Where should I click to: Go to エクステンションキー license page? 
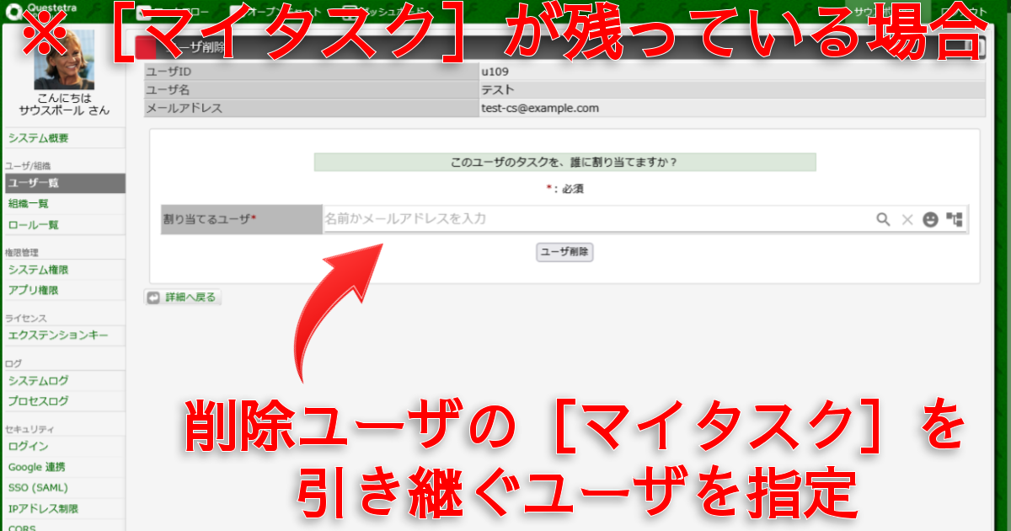pos(58,335)
